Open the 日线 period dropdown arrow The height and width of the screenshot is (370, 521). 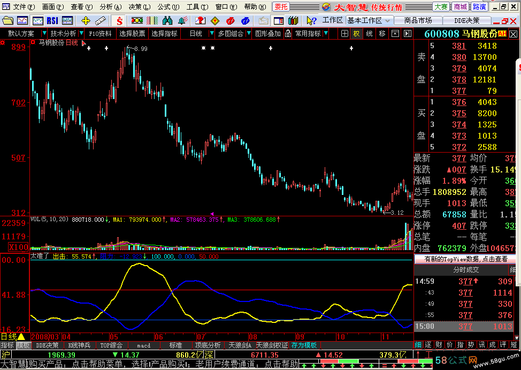click(211, 33)
